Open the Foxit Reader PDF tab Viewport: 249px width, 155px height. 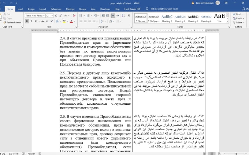click(133, 9)
